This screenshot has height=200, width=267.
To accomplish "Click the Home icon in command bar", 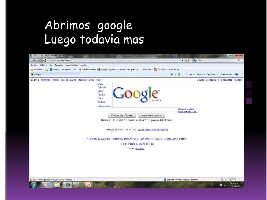I will pos(172,74).
